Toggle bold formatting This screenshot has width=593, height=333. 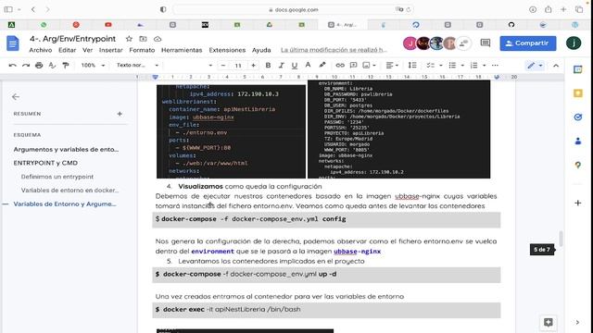click(x=268, y=66)
